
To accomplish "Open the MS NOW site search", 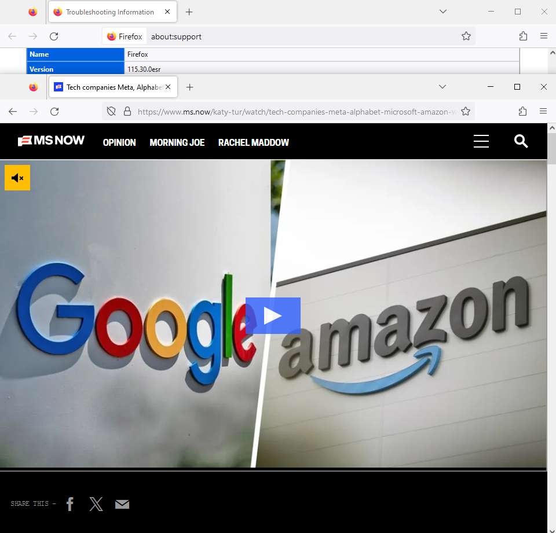I will pos(521,141).
